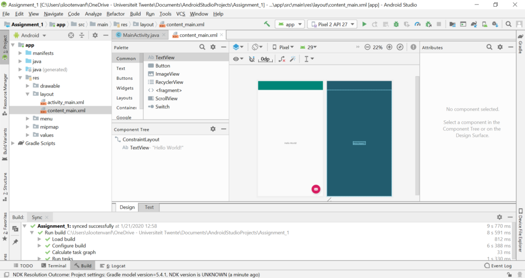Switch to the MainActivity.java tab

pos(140,35)
